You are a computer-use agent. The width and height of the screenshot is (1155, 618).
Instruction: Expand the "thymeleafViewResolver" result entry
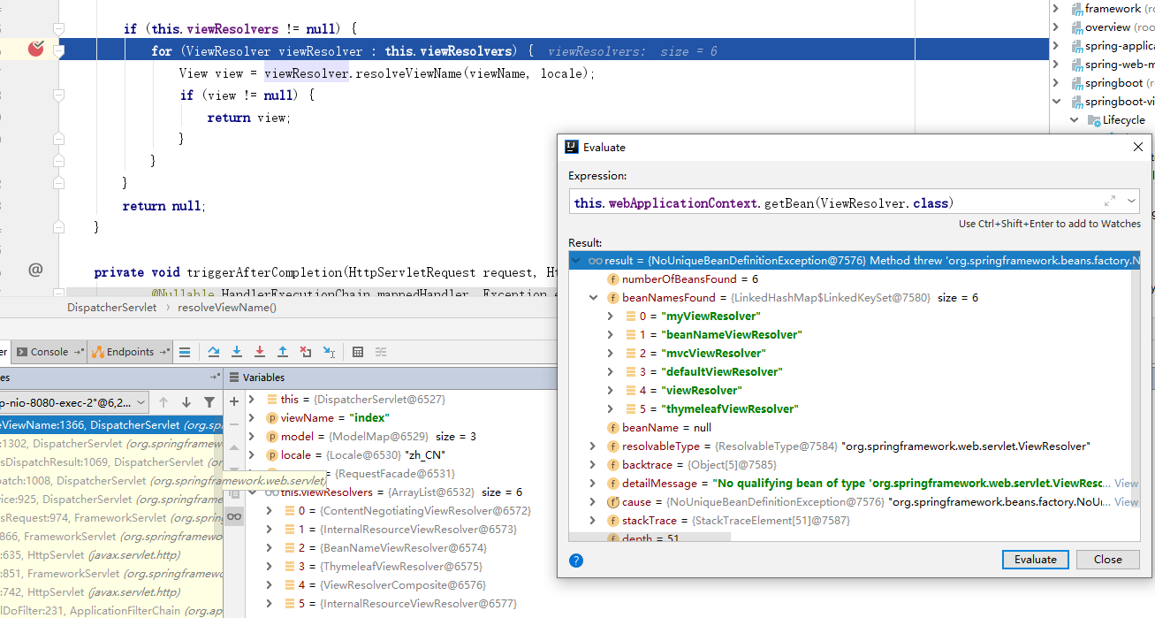pyautogui.click(x=610, y=409)
